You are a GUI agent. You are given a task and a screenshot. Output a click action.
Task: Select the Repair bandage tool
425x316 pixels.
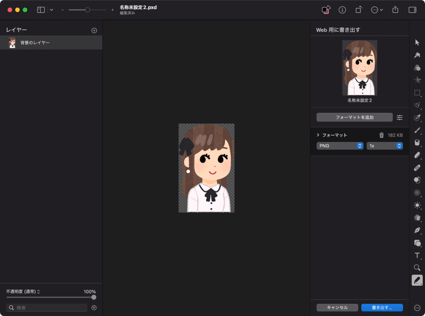(417, 167)
